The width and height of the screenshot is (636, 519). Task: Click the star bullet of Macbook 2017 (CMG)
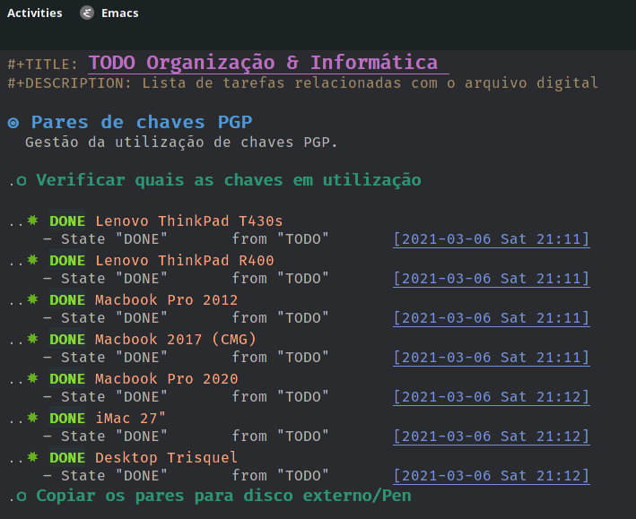32,339
